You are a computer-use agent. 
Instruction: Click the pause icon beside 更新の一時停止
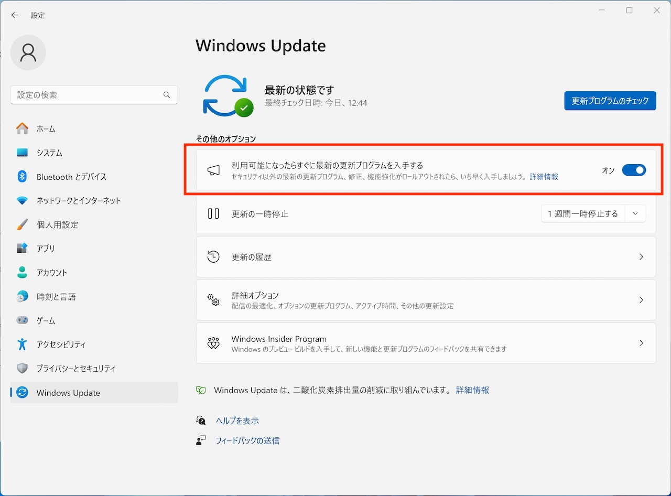tap(213, 213)
